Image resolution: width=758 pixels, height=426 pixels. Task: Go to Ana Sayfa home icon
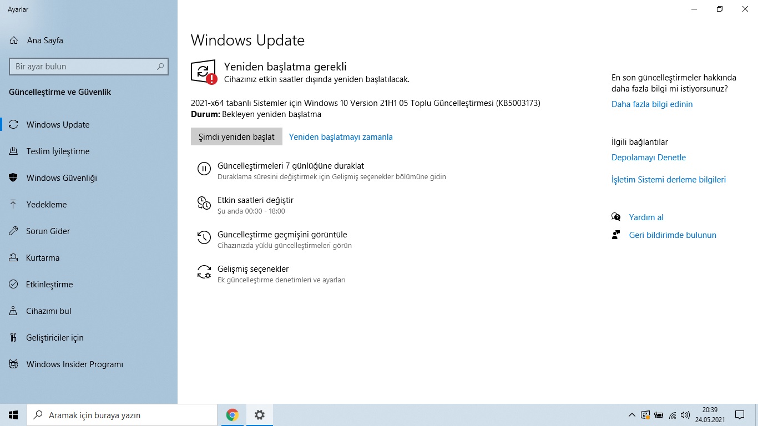point(14,40)
